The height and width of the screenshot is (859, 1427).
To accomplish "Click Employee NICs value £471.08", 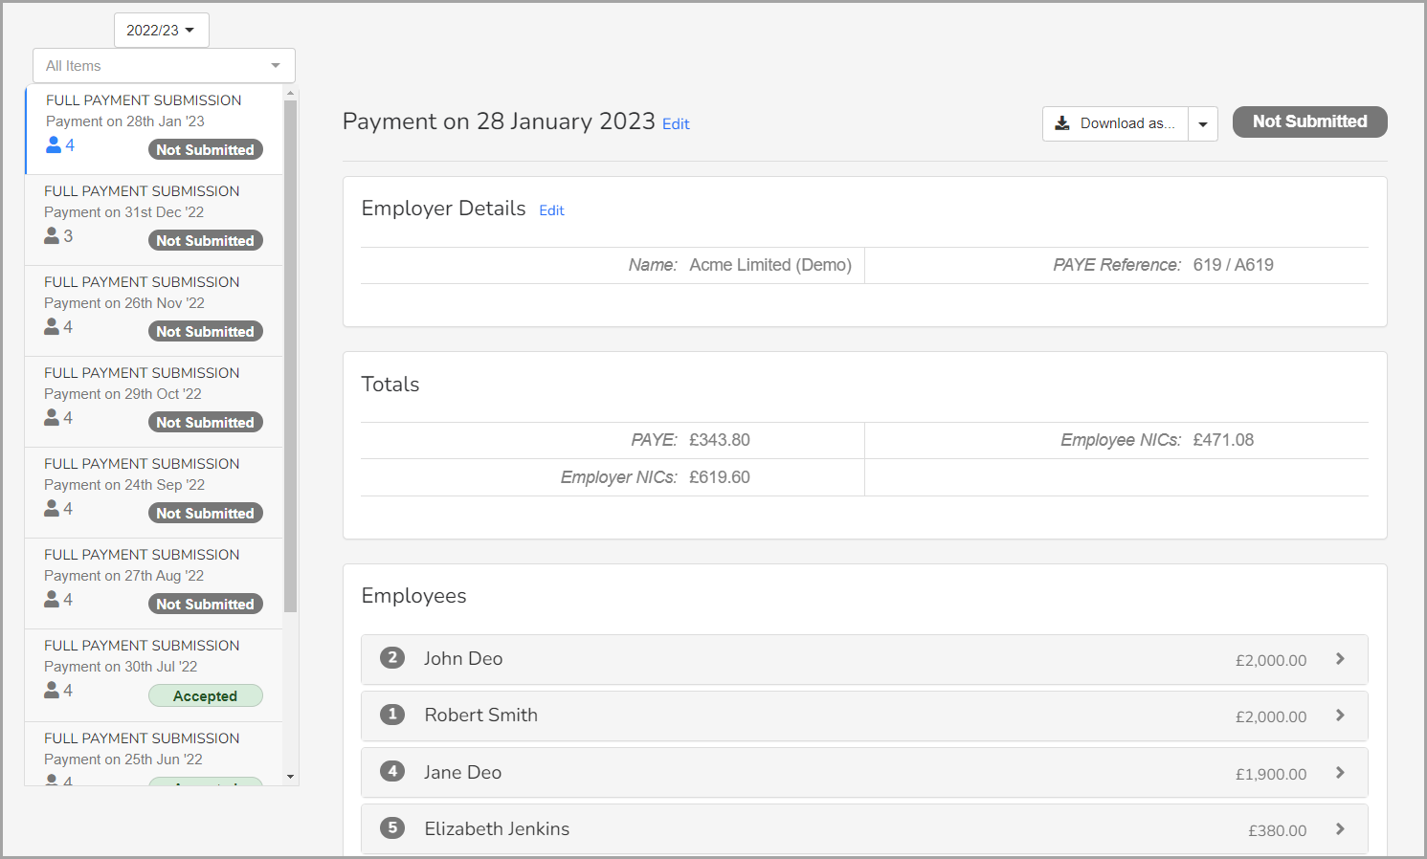I will (1223, 440).
